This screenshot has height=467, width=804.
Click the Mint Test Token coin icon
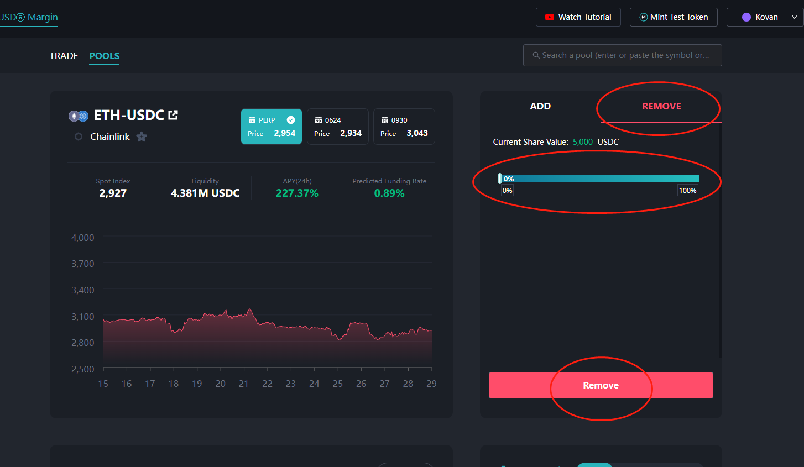[643, 17]
